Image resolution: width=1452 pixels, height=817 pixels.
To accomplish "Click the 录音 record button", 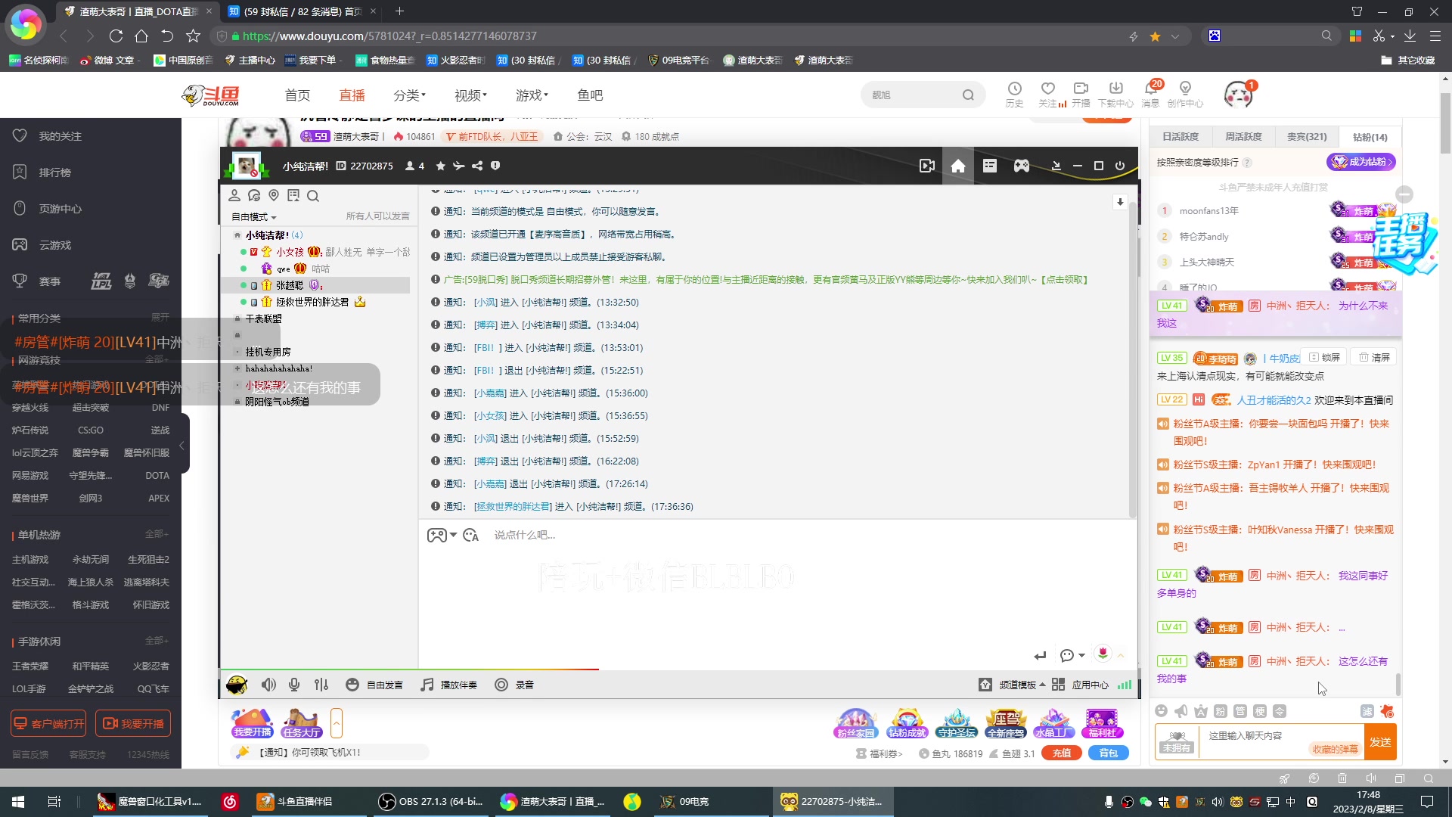I will coord(514,685).
